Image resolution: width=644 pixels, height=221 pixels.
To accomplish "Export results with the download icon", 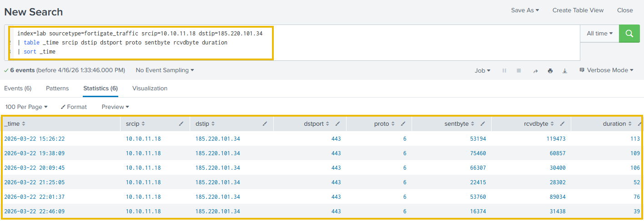I will click(x=565, y=71).
